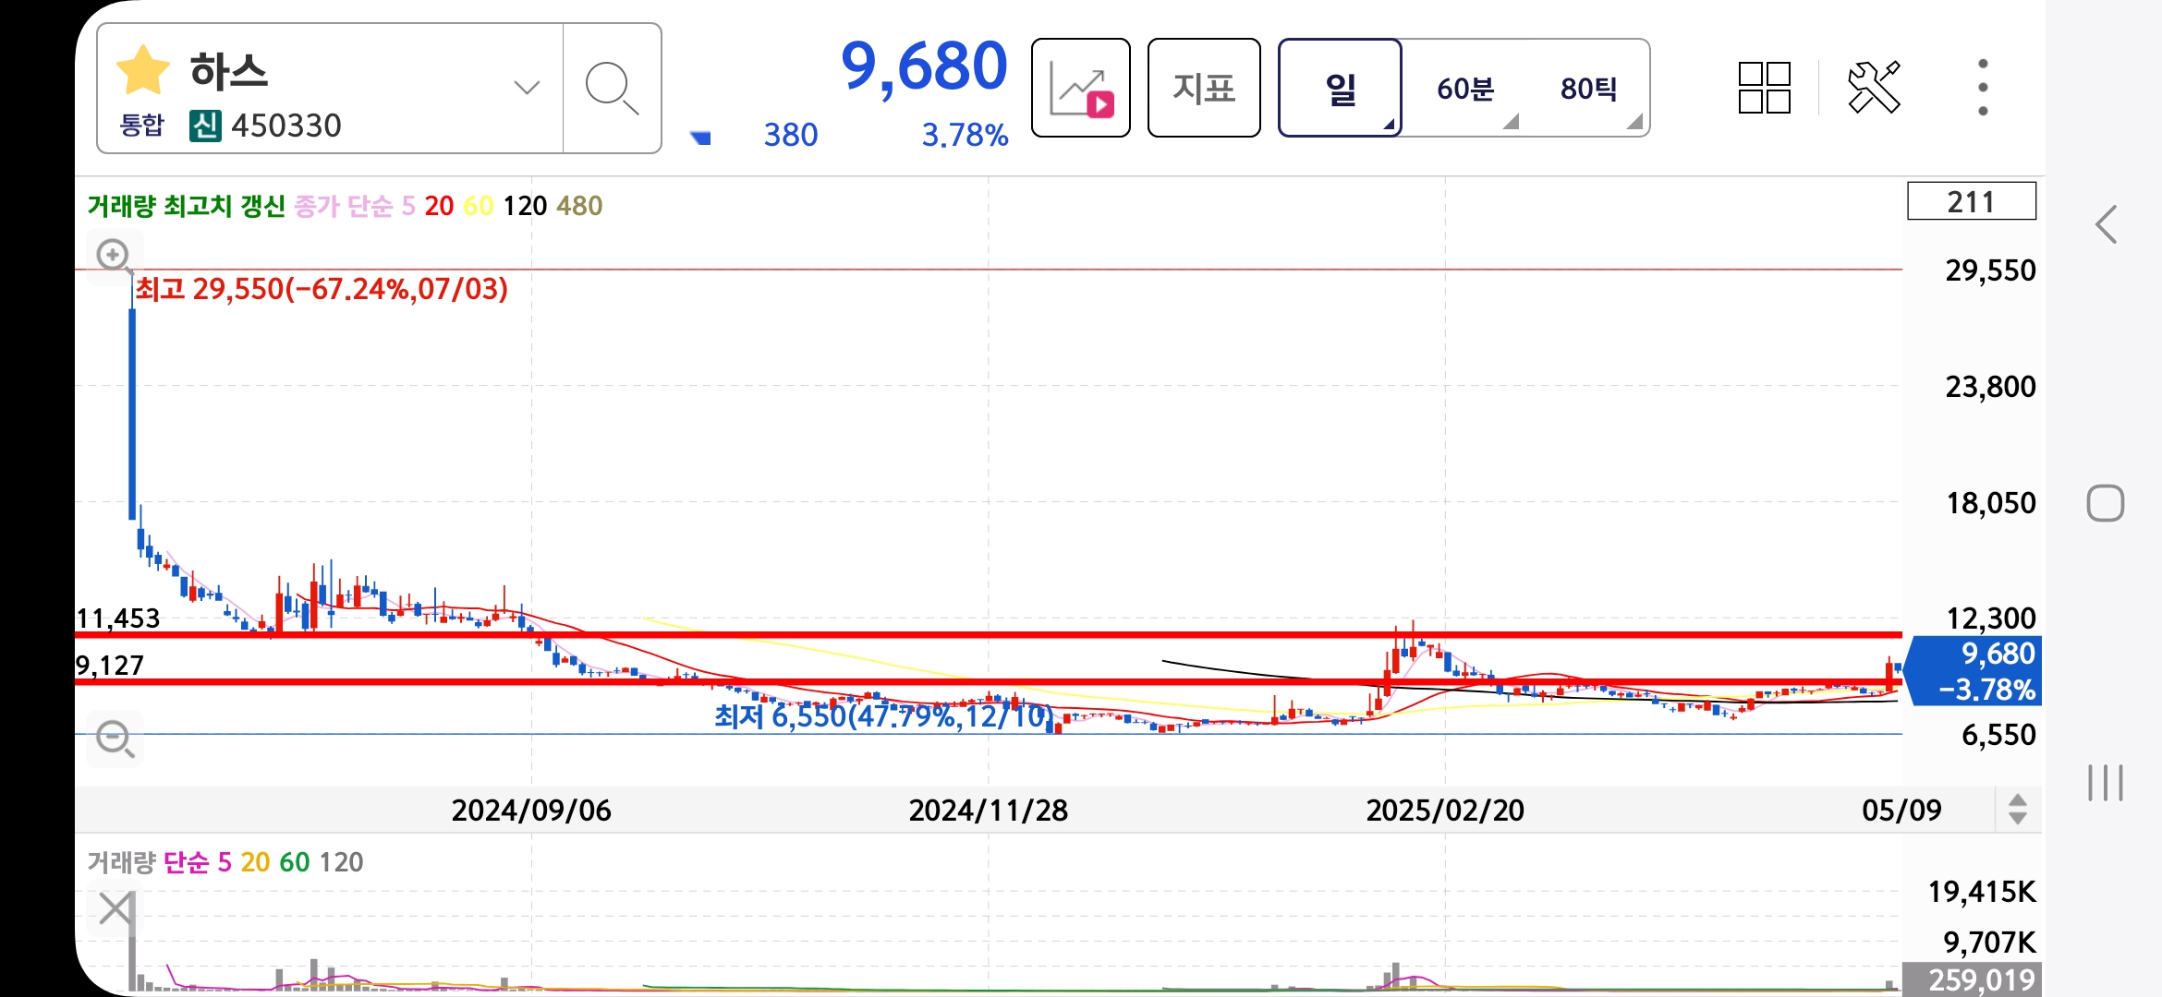Zoom out the chart with minus magnifier

point(115,739)
